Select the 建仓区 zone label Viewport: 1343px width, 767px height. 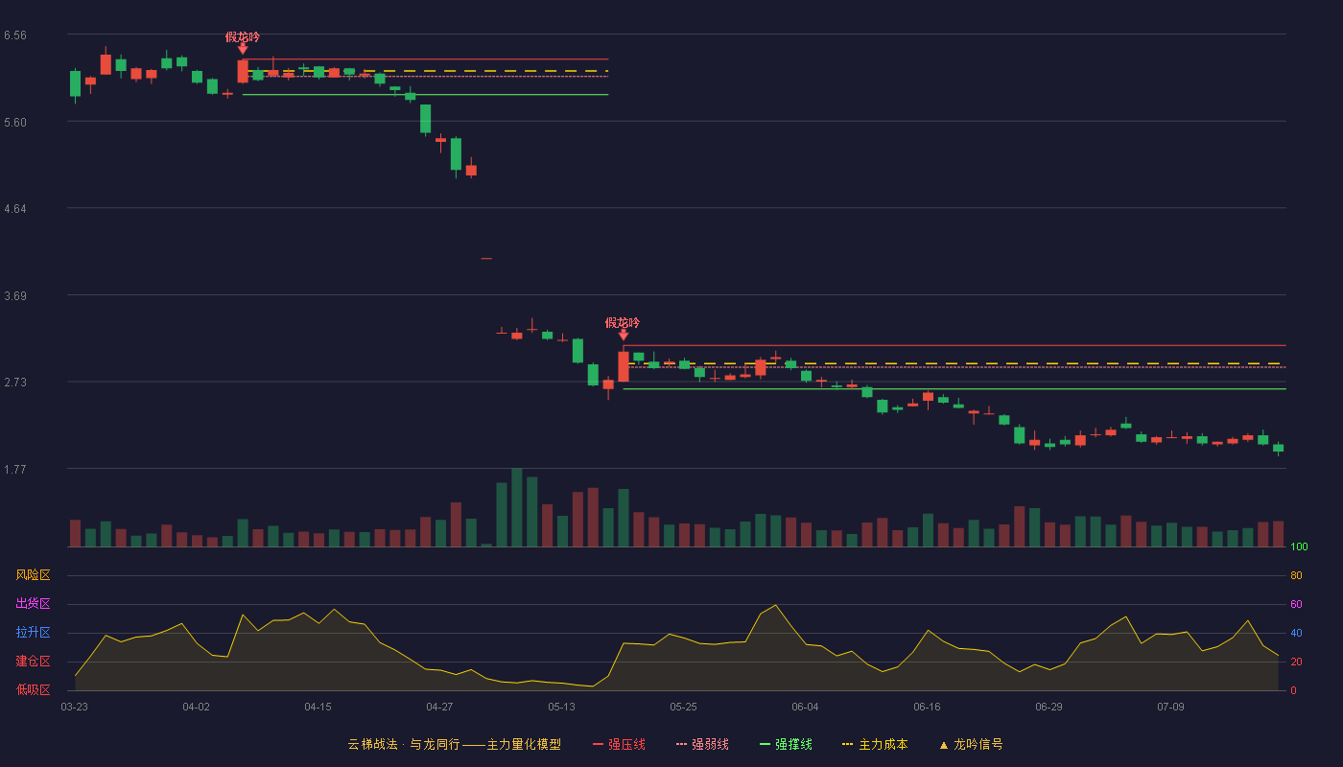click(x=33, y=662)
